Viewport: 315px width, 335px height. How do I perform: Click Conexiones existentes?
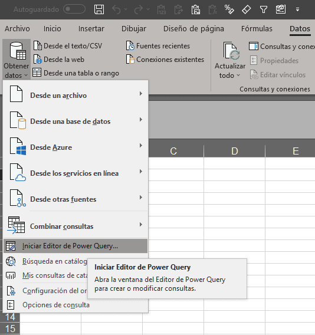[x=165, y=60]
